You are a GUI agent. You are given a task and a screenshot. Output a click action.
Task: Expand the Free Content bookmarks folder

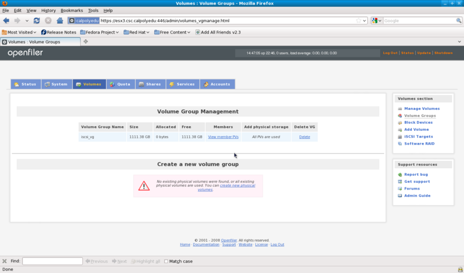coord(172,32)
